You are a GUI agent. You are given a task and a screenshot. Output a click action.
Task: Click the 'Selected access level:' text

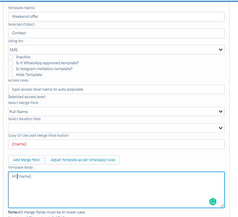pos(27,97)
